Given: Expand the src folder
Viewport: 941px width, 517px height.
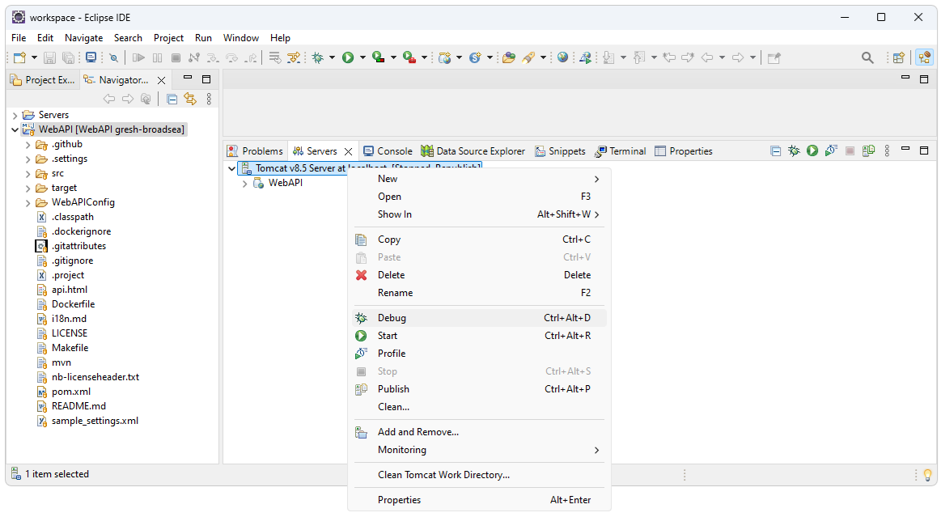Looking at the screenshot, I should 28,174.
